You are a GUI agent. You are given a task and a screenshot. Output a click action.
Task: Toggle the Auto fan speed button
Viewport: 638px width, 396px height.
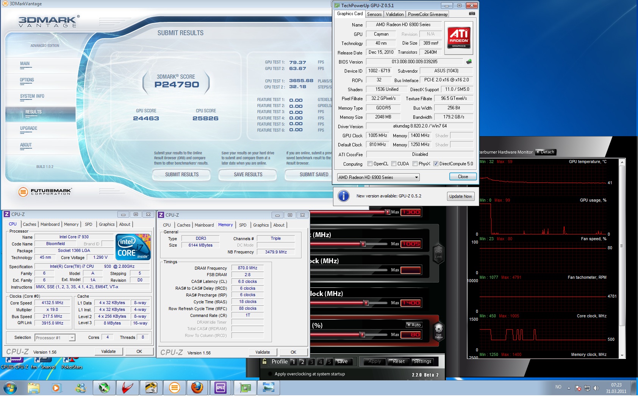tap(414, 325)
